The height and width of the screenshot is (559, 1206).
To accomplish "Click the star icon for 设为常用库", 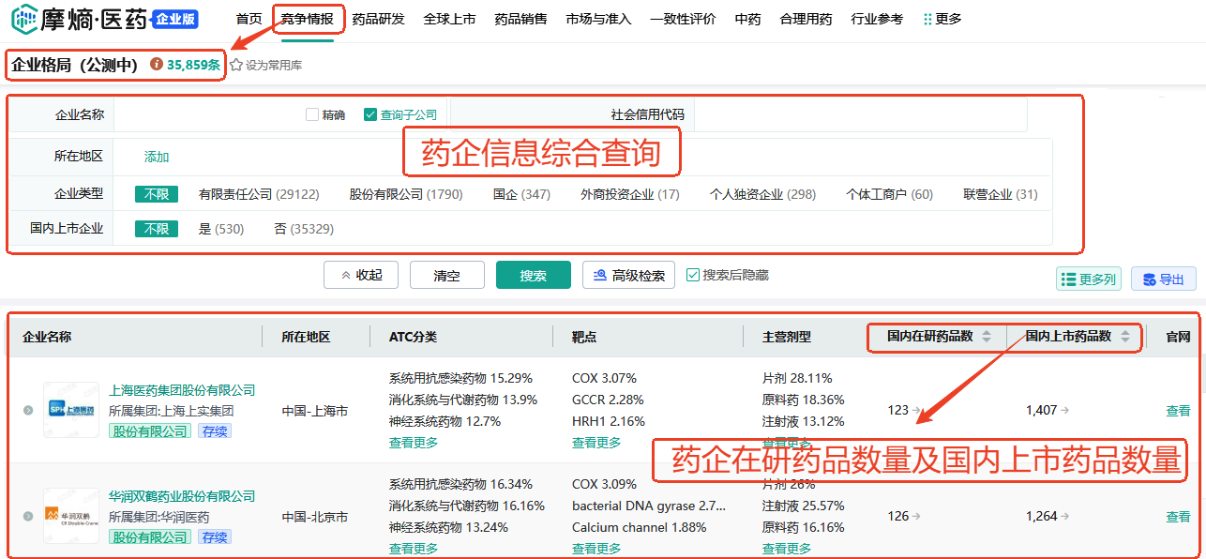I will point(236,66).
